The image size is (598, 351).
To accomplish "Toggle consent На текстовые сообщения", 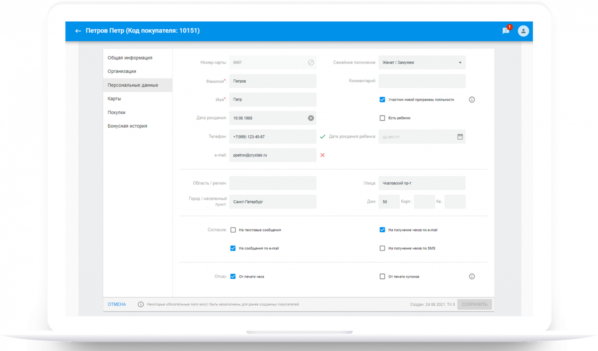I will (x=233, y=230).
